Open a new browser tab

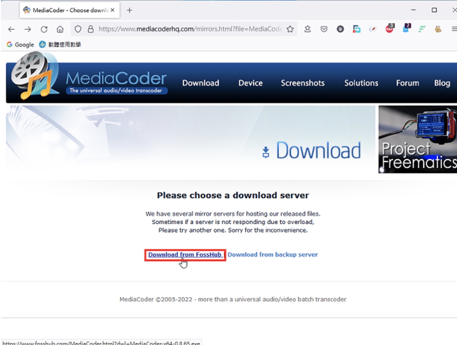click(x=129, y=10)
